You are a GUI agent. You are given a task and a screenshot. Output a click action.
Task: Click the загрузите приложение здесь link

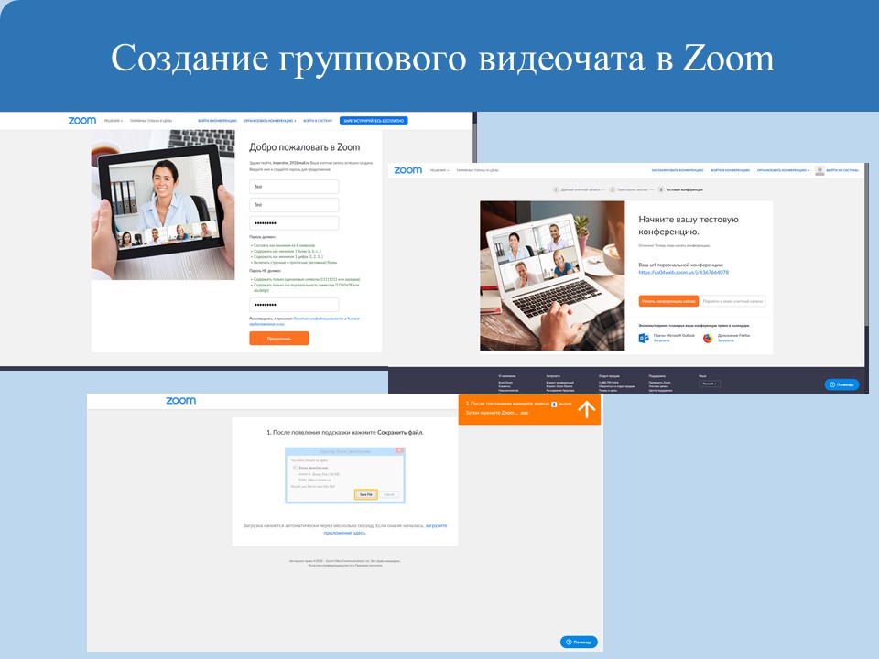[385, 529]
